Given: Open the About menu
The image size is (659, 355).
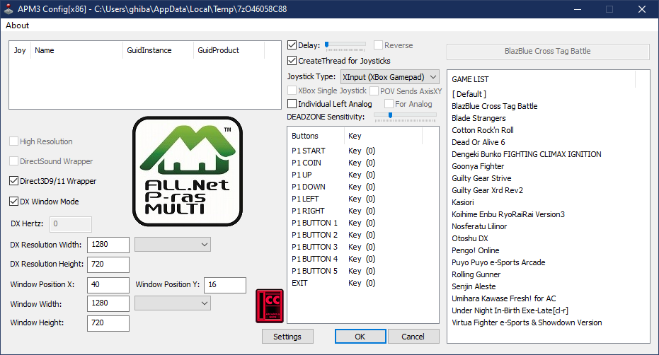Looking at the screenshot, I should coord(17,25).
